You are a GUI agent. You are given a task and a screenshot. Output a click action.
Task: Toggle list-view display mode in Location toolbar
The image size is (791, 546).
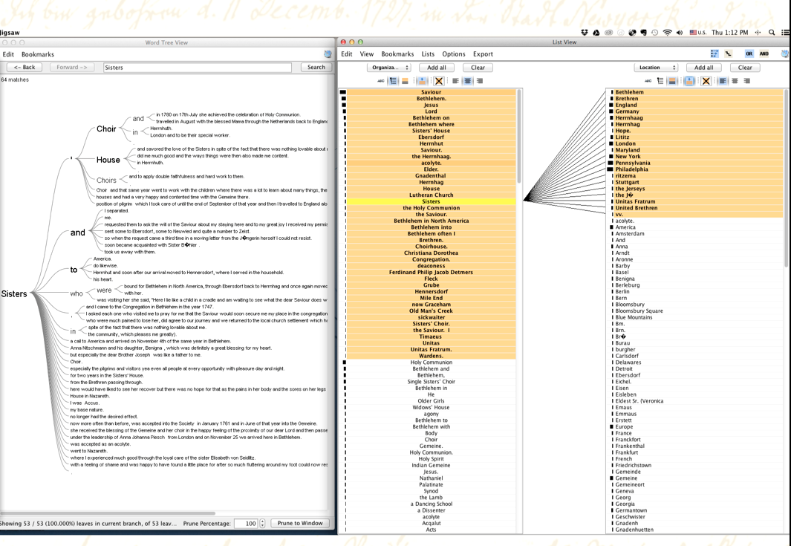click(x=660, y=81)
